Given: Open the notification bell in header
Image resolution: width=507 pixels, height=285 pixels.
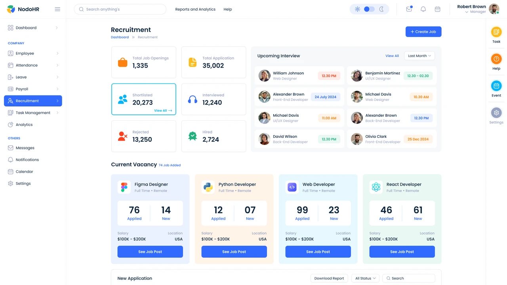Looking at the screenshot, I should [x=423, y=9].
